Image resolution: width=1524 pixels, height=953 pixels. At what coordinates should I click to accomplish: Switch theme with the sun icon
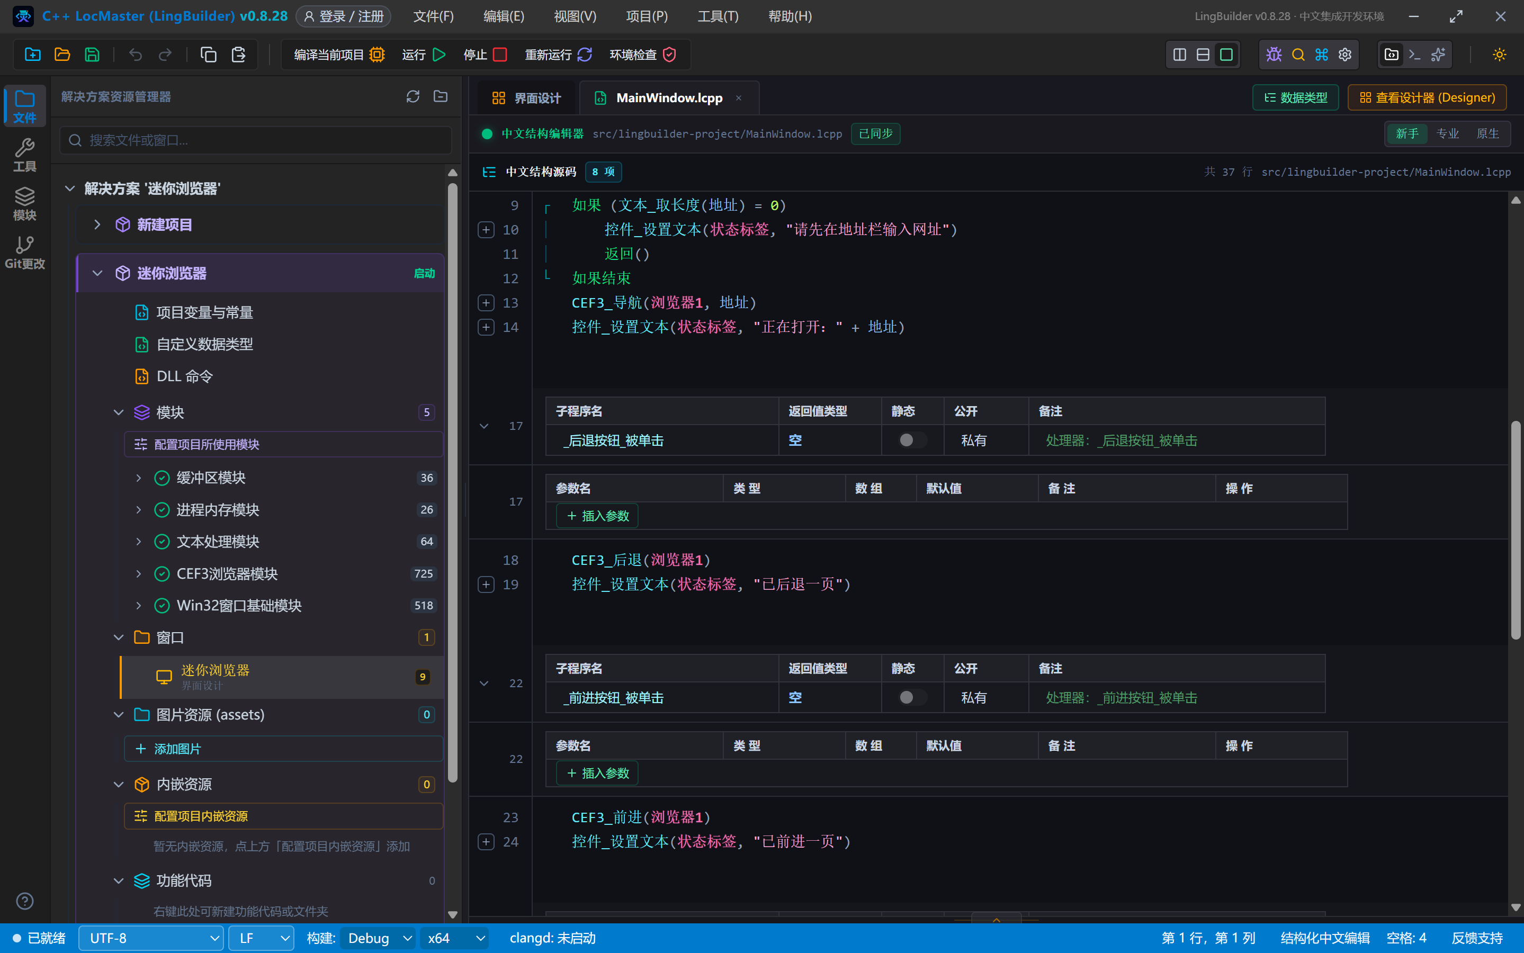1500,55
